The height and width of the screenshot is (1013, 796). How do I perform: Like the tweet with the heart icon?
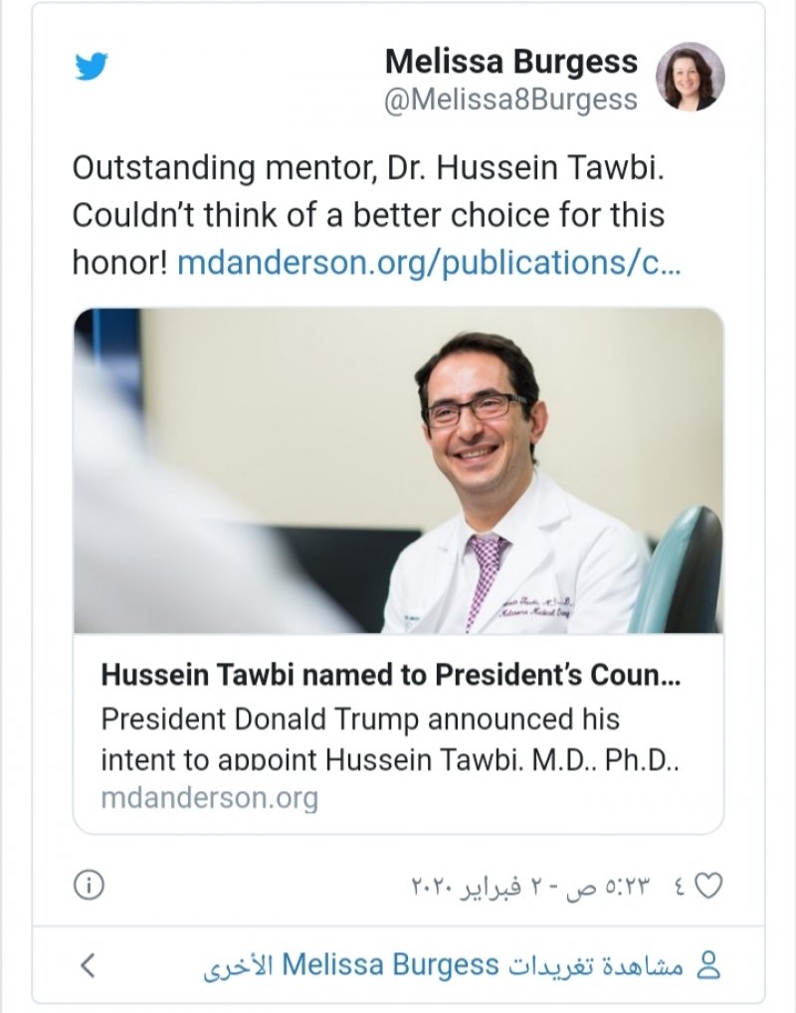pyautogui.click(x=707, y=885)
